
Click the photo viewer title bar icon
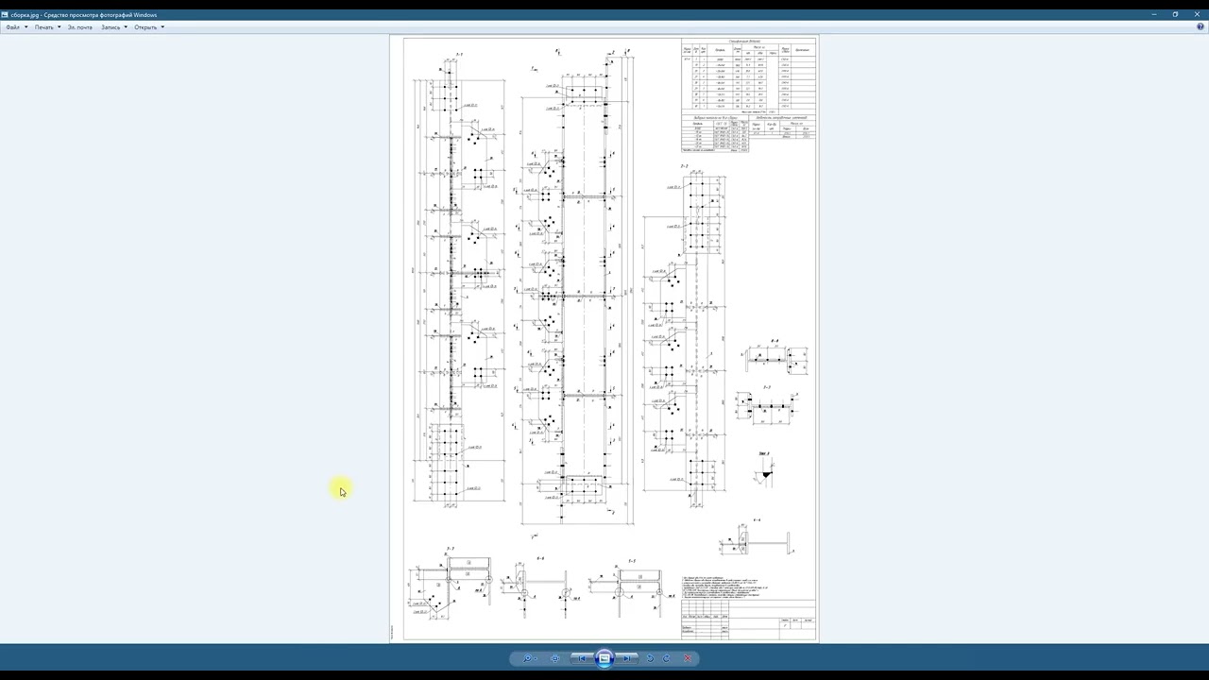pos(5,15)
